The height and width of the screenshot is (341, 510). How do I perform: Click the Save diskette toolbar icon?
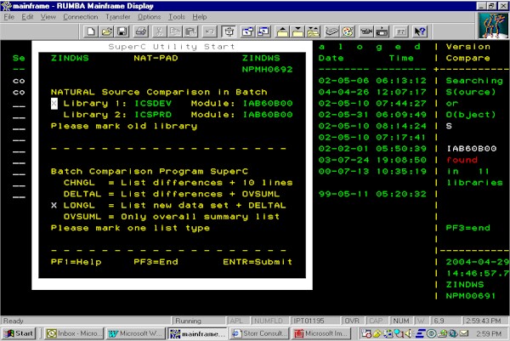click(122, 31)
